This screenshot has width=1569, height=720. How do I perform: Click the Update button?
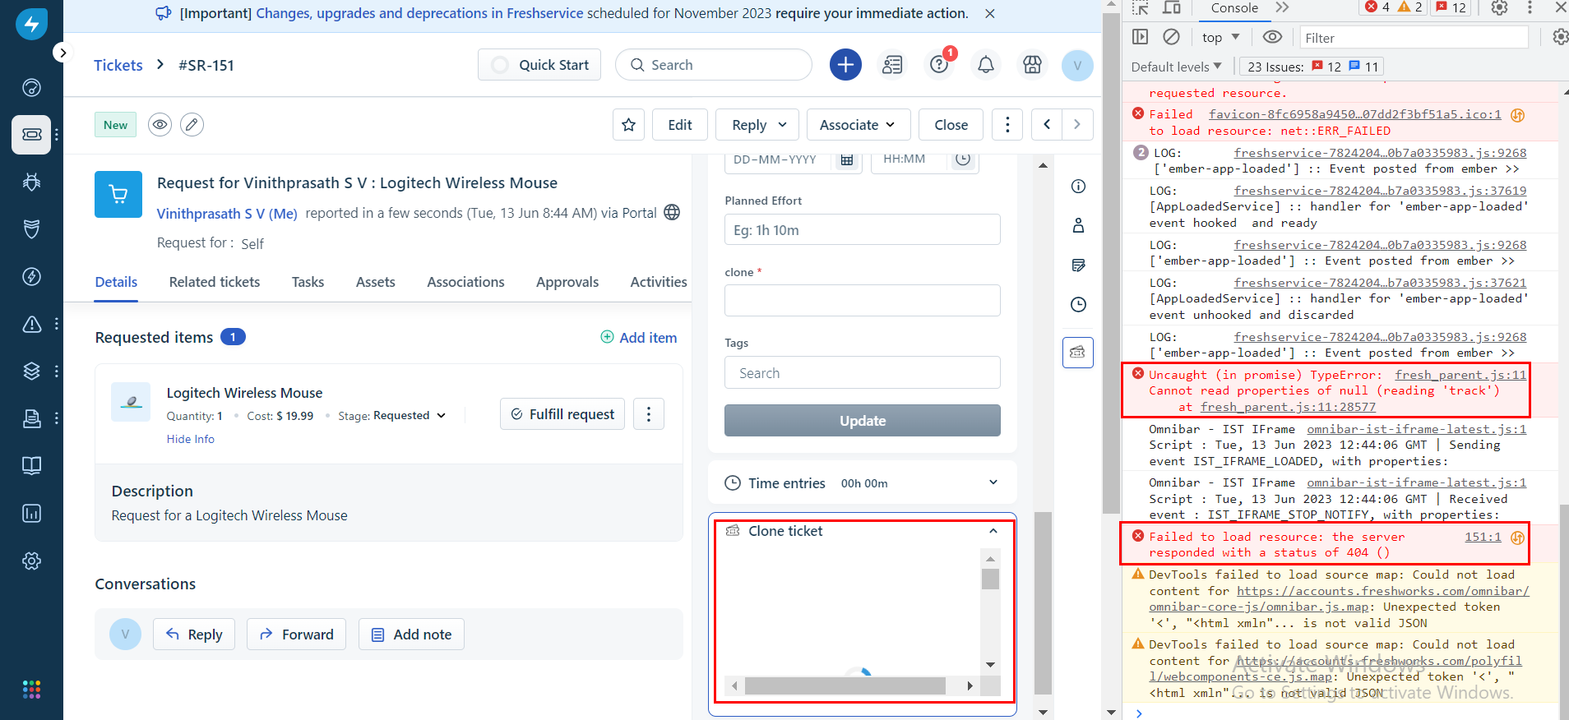863,421
